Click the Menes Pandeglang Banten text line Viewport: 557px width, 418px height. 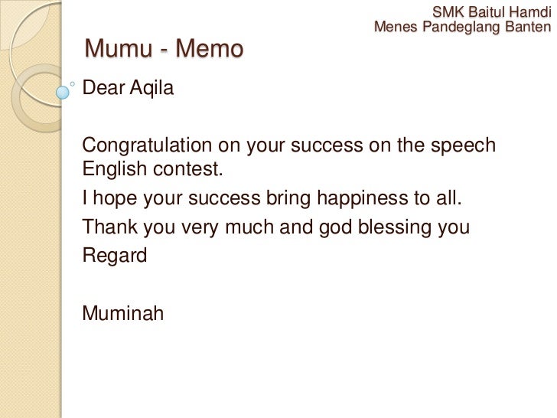point(462,27)
